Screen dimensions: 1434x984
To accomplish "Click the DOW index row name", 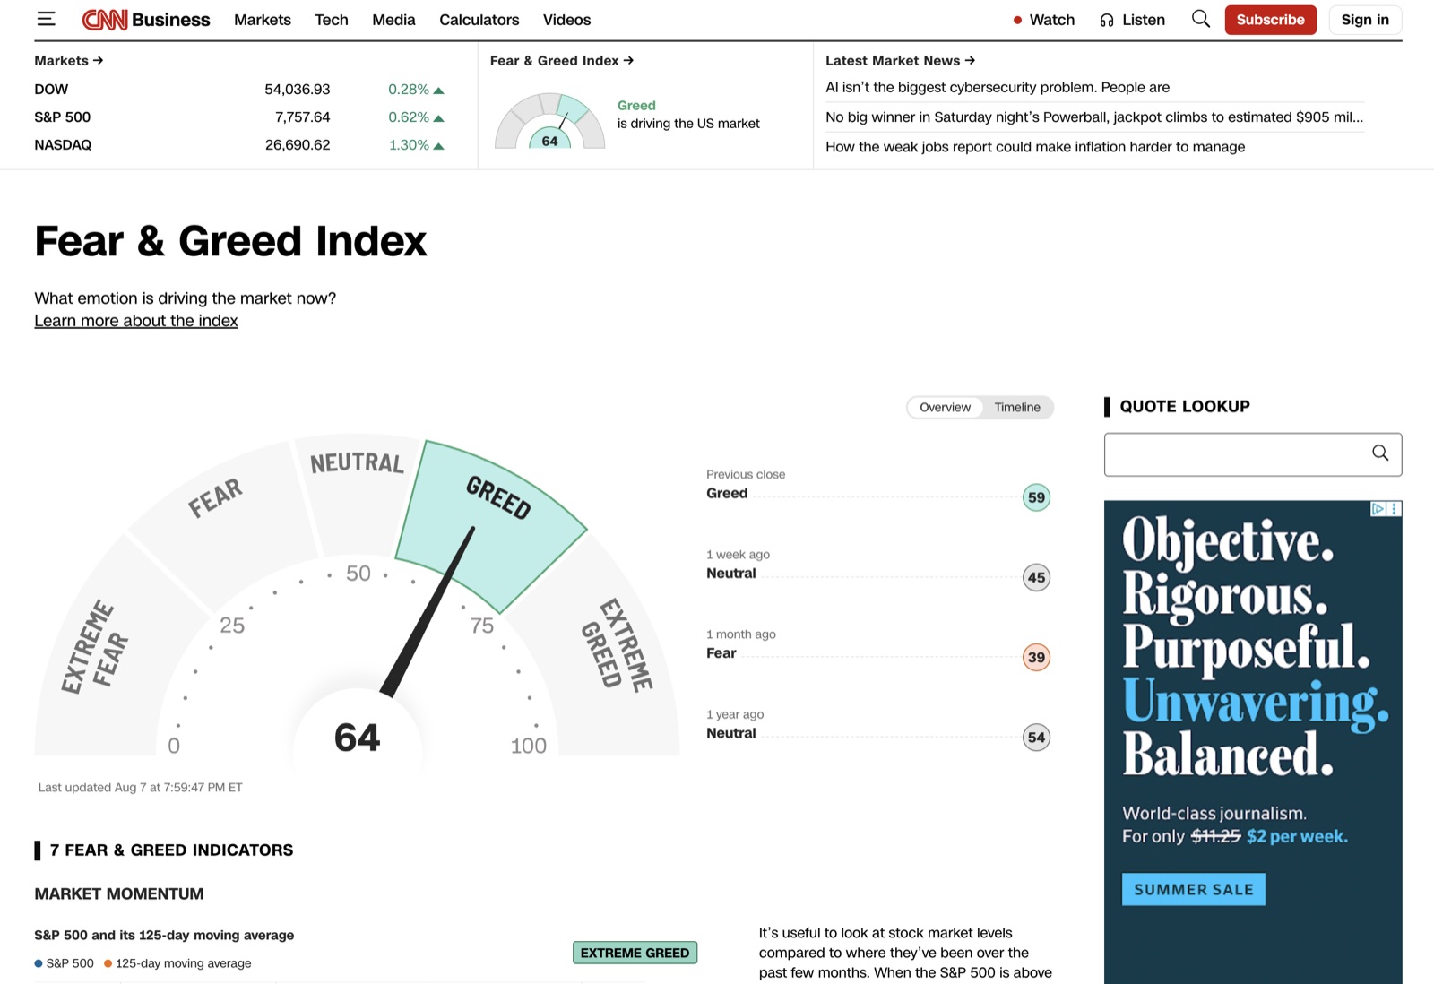I will [51, 89].
